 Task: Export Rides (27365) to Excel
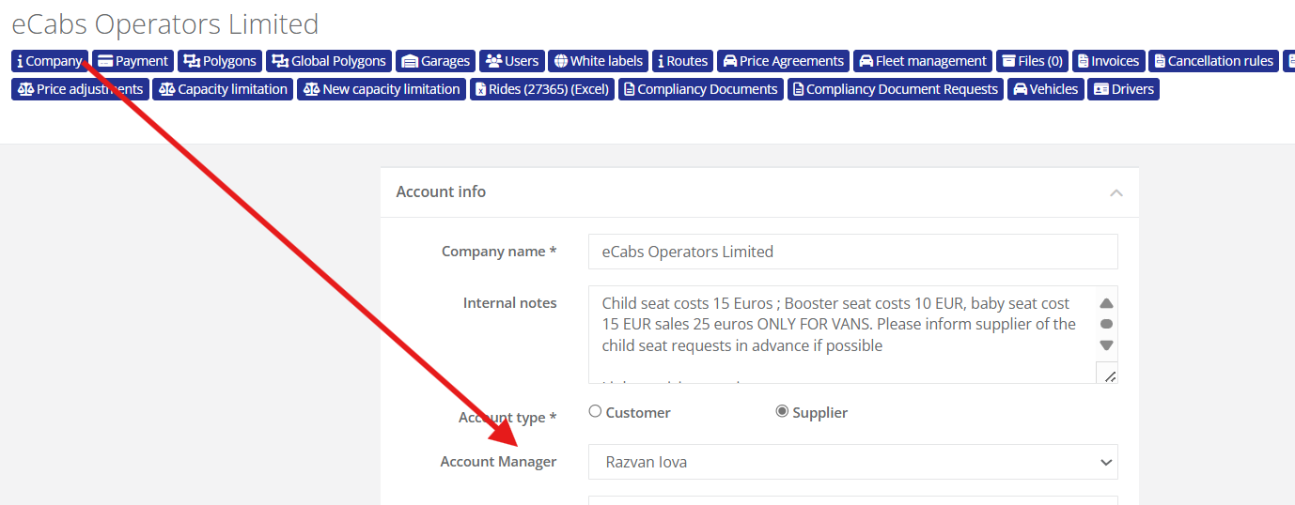pyautogui.click(x=542, y=89)
